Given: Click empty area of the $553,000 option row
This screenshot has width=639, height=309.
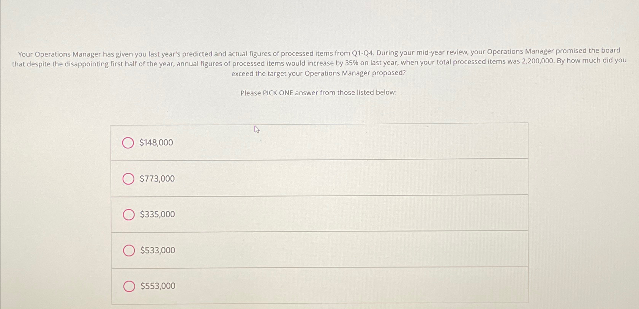Looking at the screenshot, I should 342,285.
